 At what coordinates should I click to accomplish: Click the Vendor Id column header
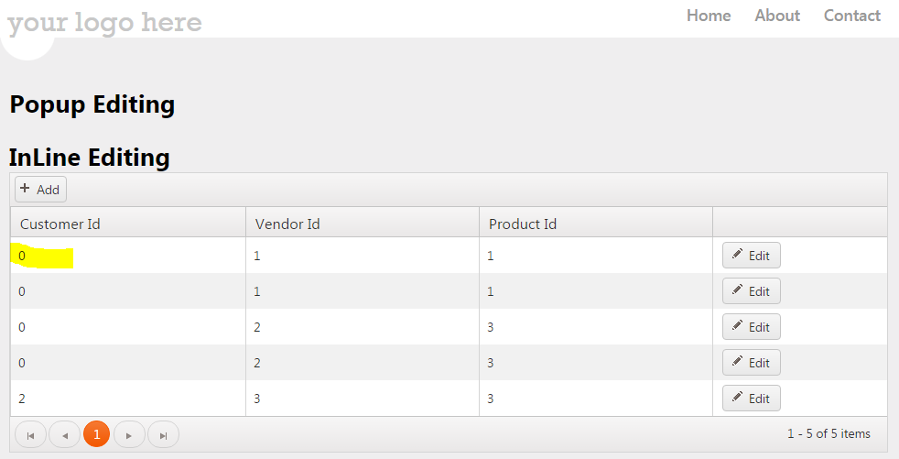click(287, 224)
